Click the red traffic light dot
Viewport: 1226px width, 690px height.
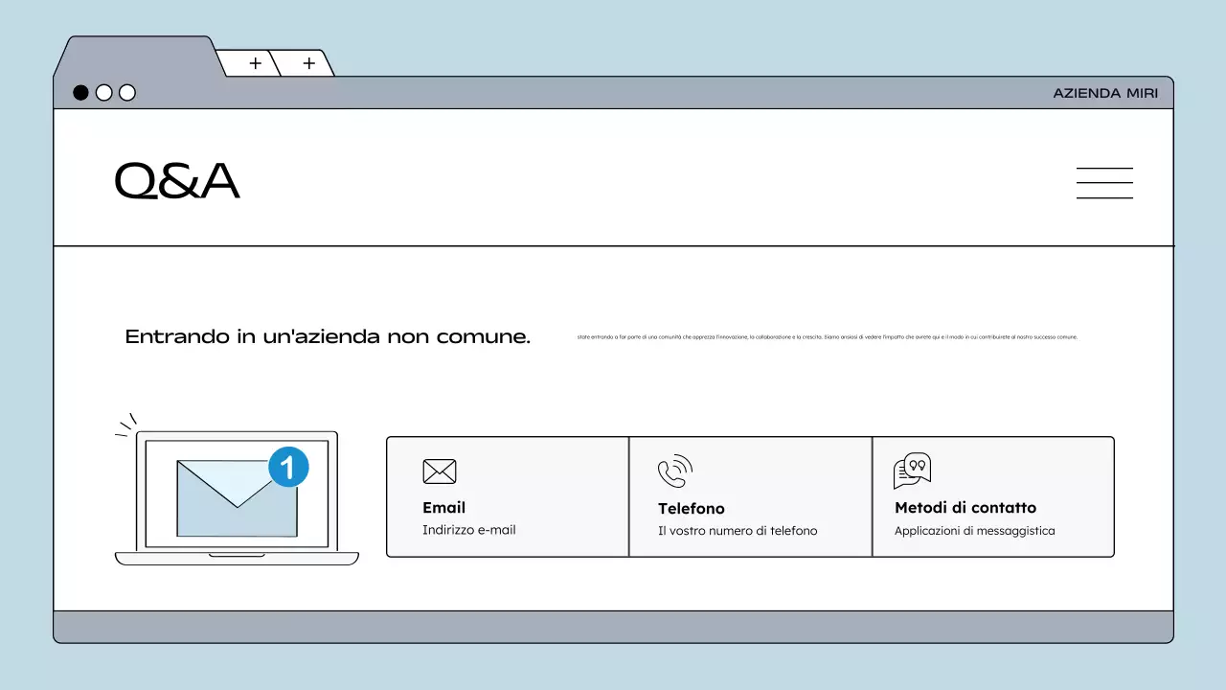coord(80,92)
